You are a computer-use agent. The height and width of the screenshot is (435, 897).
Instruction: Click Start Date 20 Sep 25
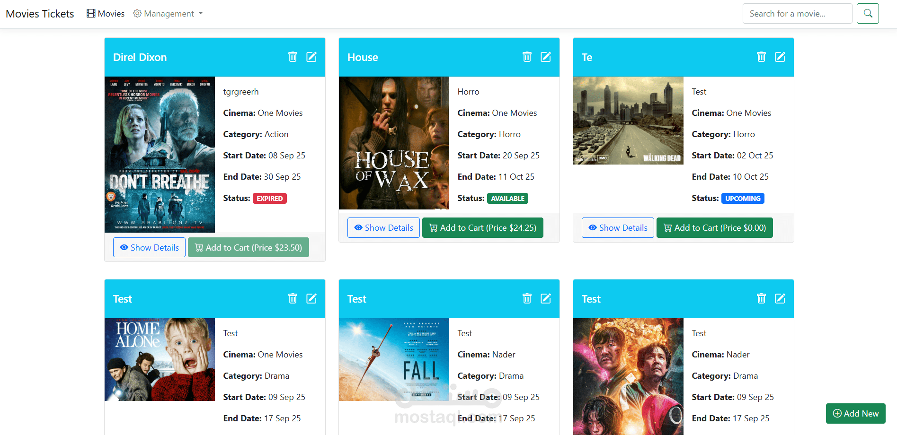point(498,156)
